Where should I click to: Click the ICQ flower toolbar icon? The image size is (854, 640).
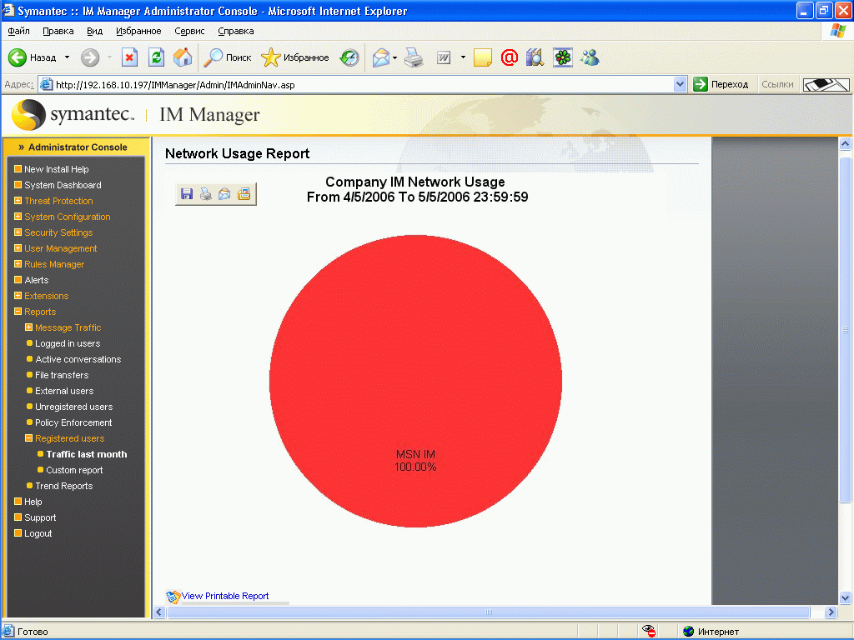click(563, 57)
